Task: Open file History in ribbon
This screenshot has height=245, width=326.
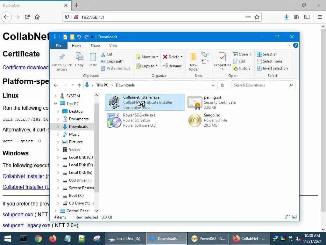Action: point(242,68)
